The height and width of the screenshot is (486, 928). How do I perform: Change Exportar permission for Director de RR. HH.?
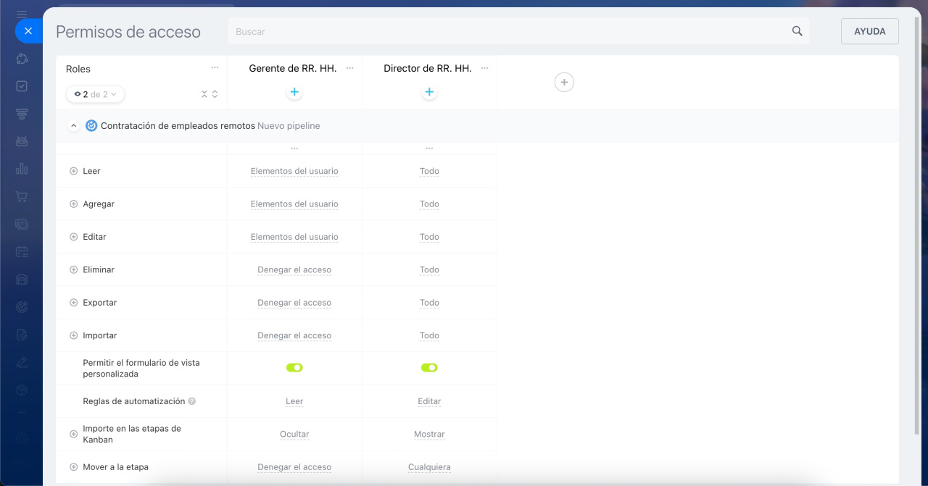(429, 303)
